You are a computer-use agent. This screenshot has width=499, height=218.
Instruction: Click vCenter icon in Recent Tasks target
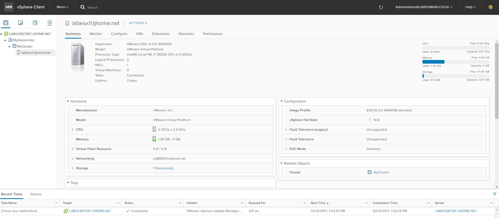click(66, 211)
